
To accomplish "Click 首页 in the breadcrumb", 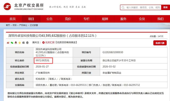I will tap(8, 25).
